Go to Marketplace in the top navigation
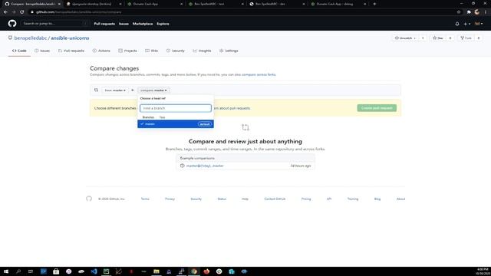The width and height of the screenshot is (491, 276). [143, 24]
